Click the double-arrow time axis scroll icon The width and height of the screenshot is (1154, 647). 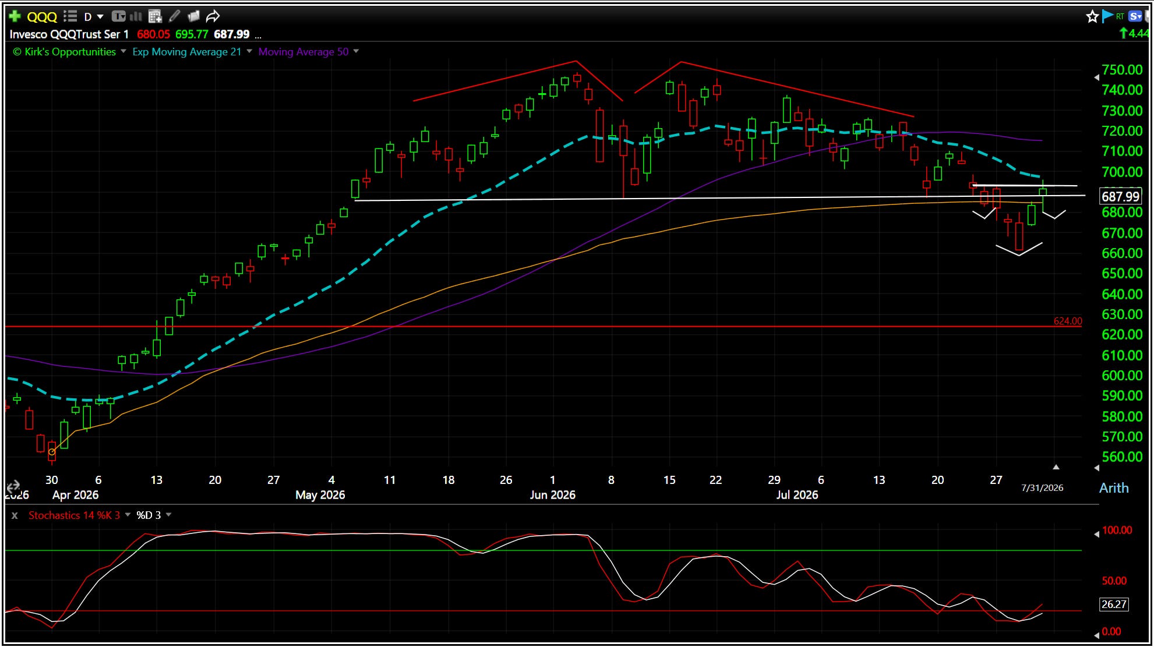[13, 486]
